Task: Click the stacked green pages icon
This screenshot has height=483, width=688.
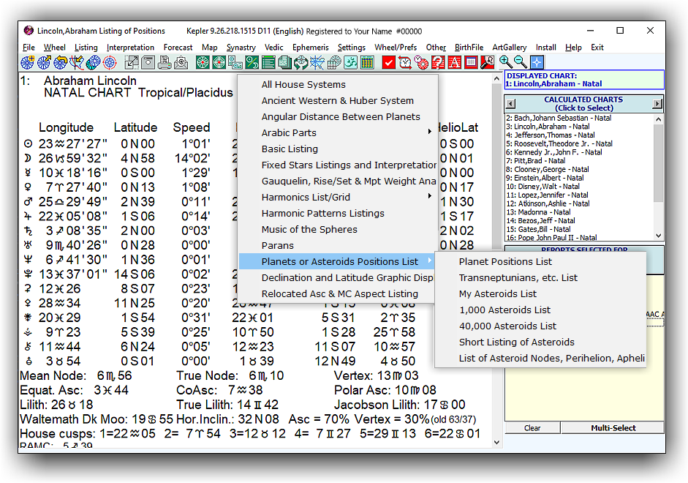Action: point(284,63)
